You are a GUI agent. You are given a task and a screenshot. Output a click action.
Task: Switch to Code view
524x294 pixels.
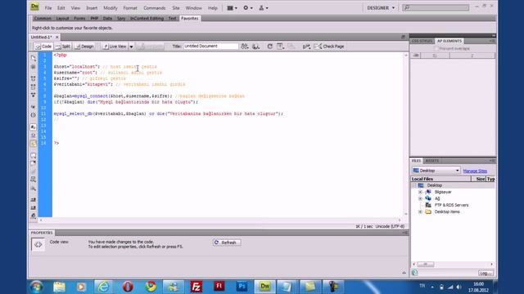point(43,47)
